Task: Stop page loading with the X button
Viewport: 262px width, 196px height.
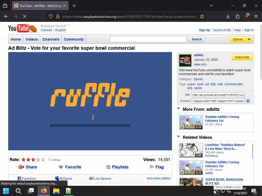Action: click(x=24, y=16)
